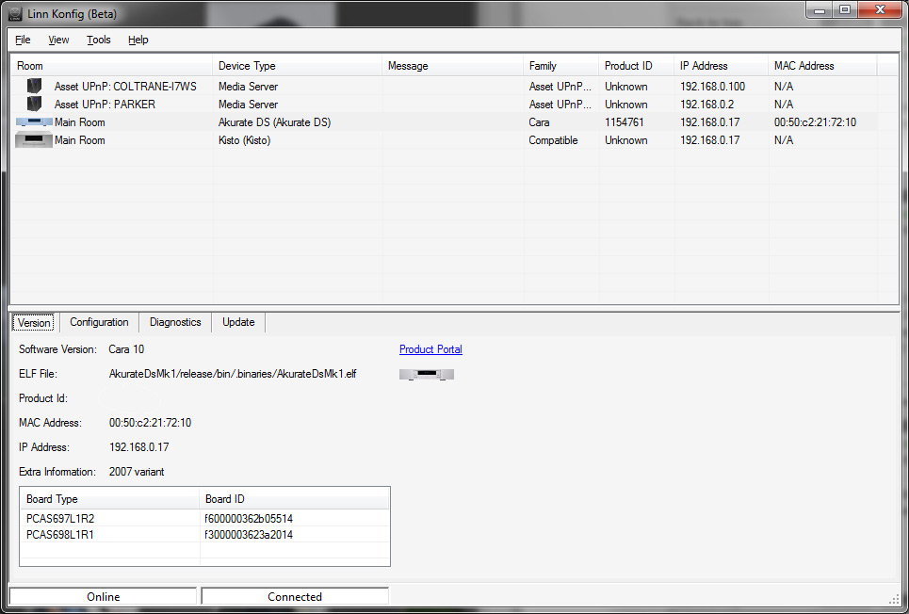Click the Cara family cell
The image size is (909, 614).
tap(539, 122)
